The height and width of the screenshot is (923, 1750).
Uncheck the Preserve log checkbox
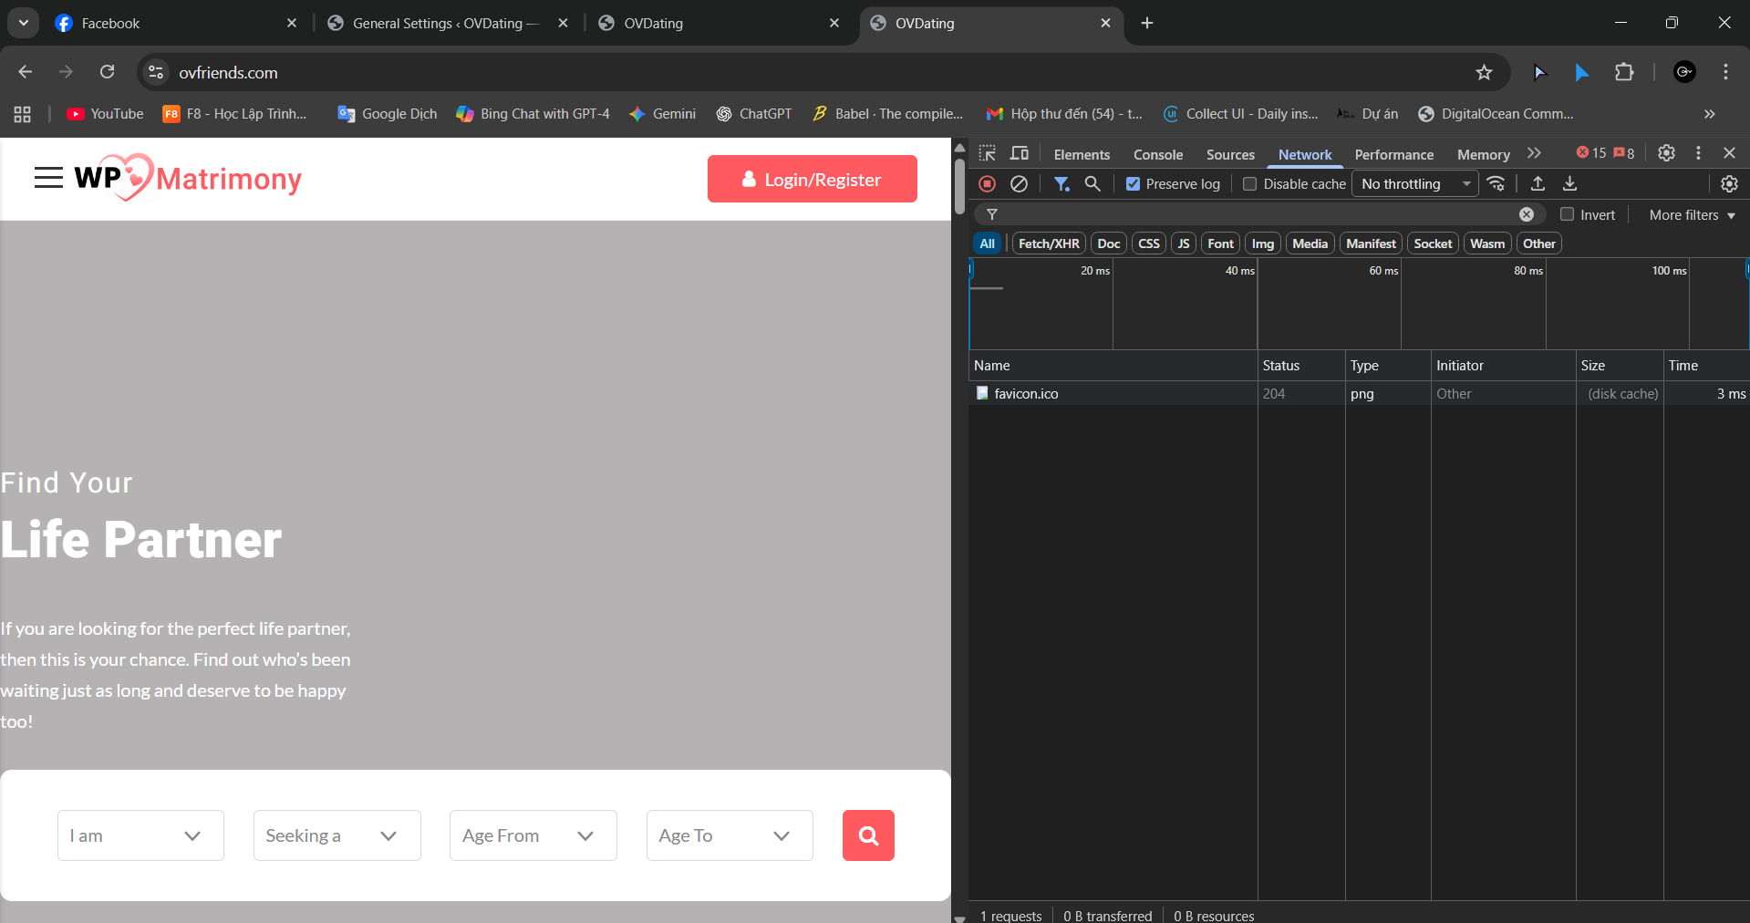tap(1133, 184)
